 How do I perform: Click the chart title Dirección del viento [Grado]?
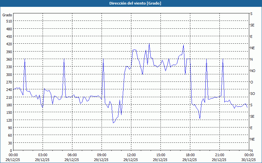pos(131,3)
